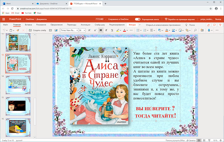This screenshot has width=224, height=142.
Task: Click Открыть в классическом приложении
Action: 163,25
